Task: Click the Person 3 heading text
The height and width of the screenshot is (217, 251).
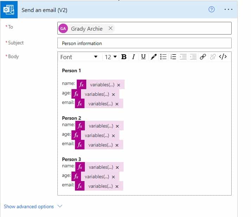Action: [x=71, y=159]
